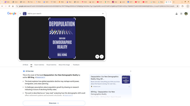The height and width of the screenshot is (106, 190).
Task: Open Visual matches tab
Action: [51, 65]
